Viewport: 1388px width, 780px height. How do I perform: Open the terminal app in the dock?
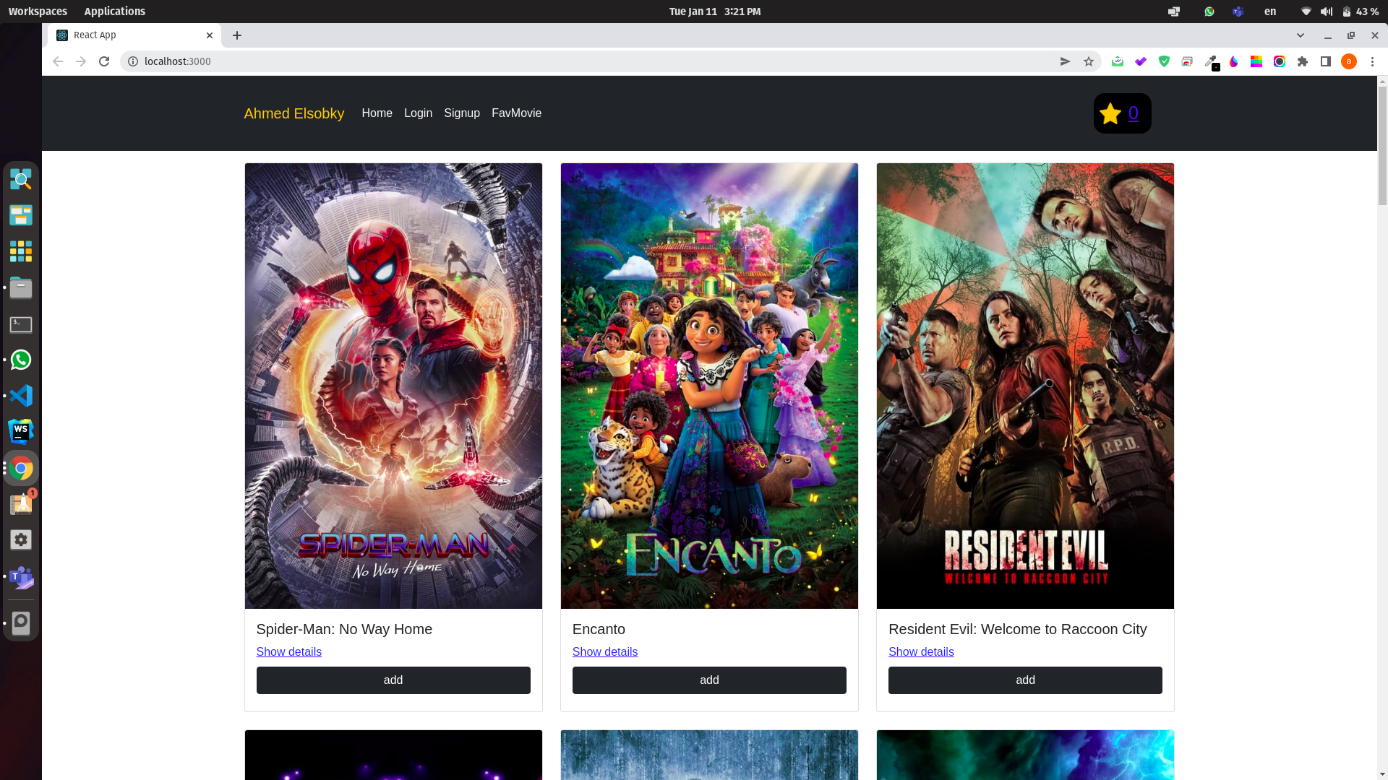(21, 324)
